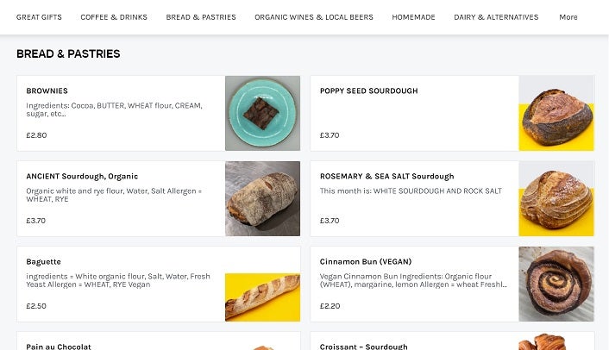Image resolution: width=609 pixels, height=350 pixels.
Task: Select the Rosemary & Sea Salt image
Action: [x=556, y=198]
